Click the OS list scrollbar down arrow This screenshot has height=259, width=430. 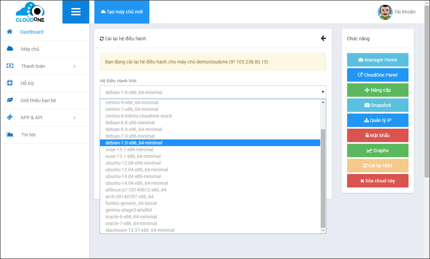tap(323, 230)
